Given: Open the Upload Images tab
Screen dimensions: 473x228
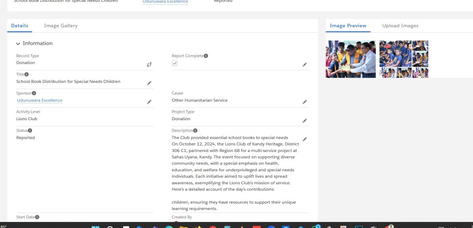Looking at the screenshot, I should (x=400, y=26).
